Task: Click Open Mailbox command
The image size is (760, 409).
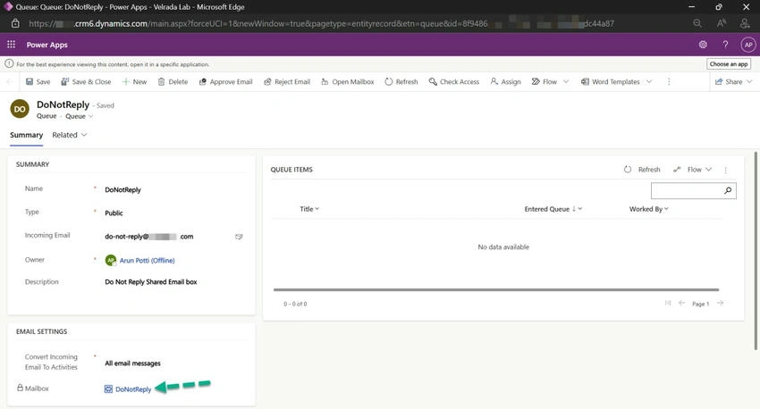Action: pos(348,82)
